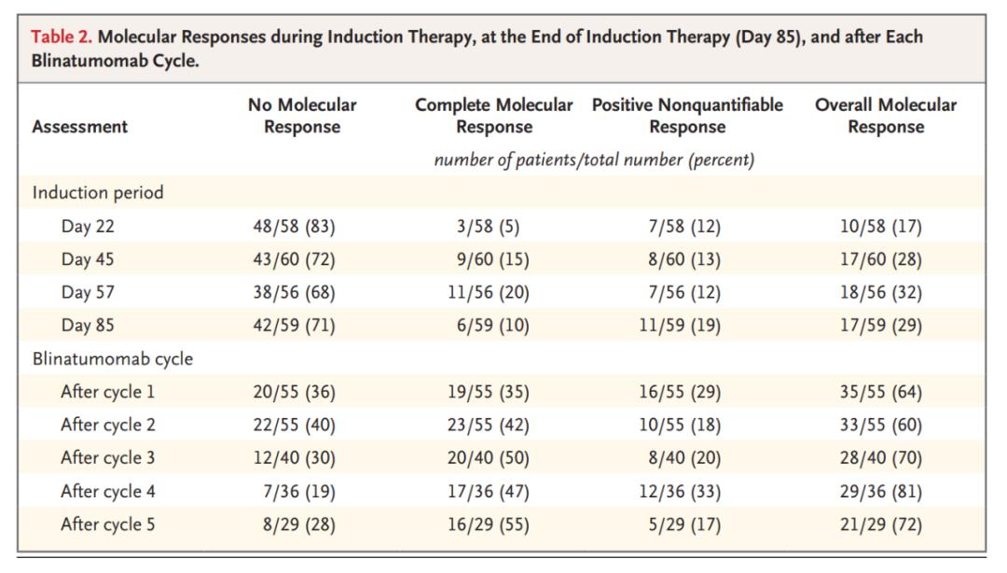The image size is (1007, 573).
Task: Select the After cycle 1 row label
Action: point(107,392)
